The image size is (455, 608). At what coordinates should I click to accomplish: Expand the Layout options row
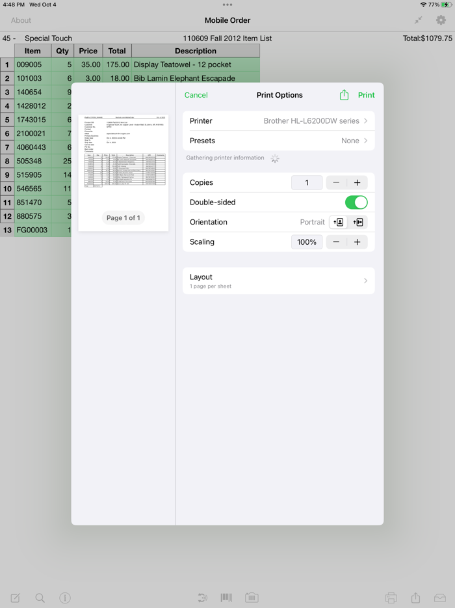pyautogui.click(x=278, y=281)
